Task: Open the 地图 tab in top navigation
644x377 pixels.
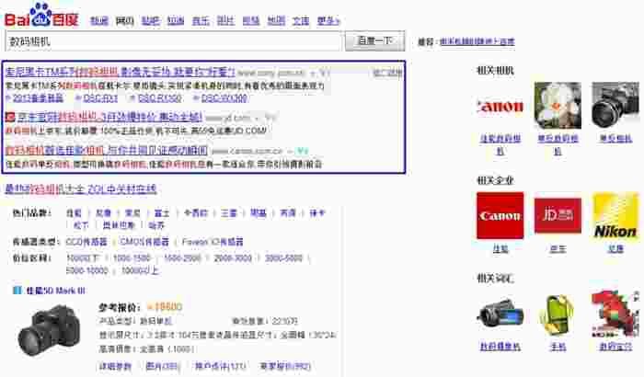Action: click(x=276, y=20)
